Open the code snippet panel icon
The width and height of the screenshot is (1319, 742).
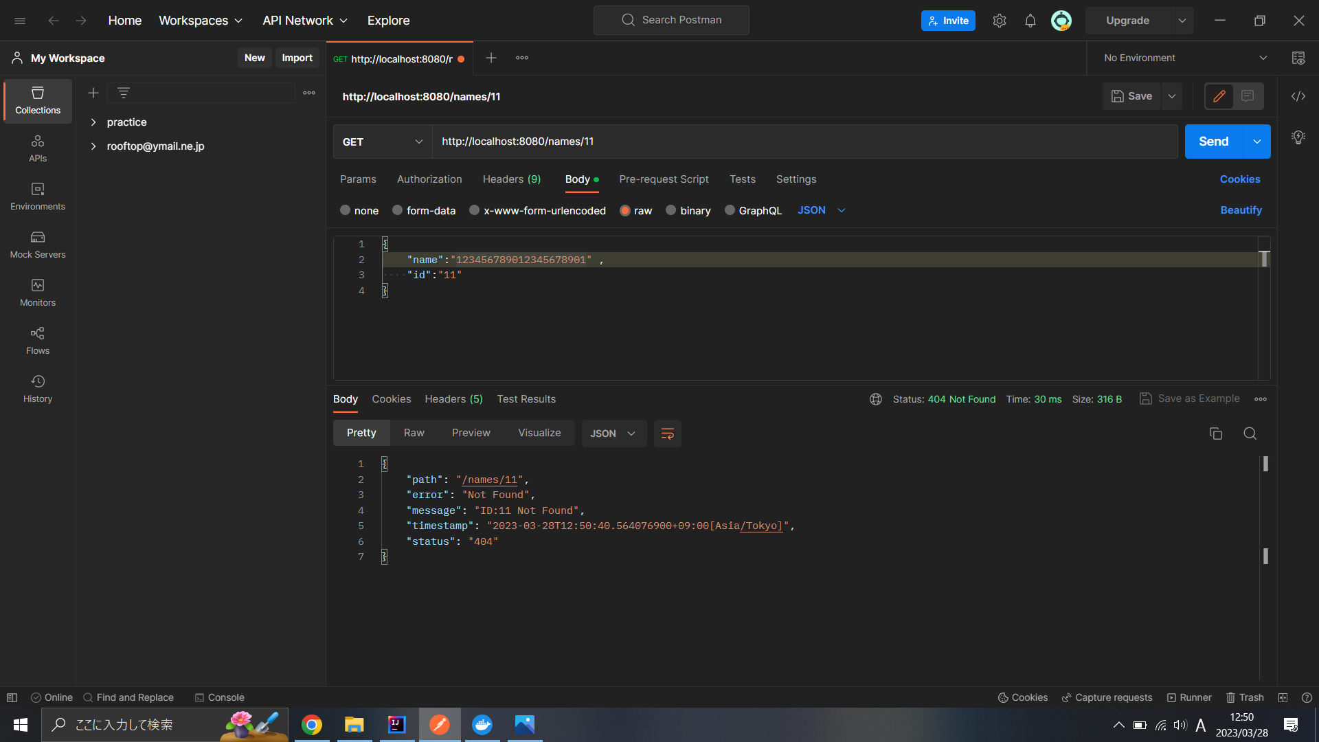tap(1298, 96)
